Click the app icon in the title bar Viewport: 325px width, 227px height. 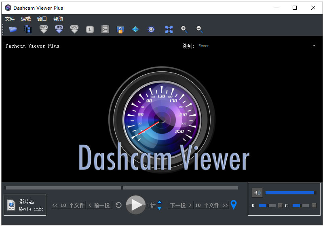click(x=8, y=8)
